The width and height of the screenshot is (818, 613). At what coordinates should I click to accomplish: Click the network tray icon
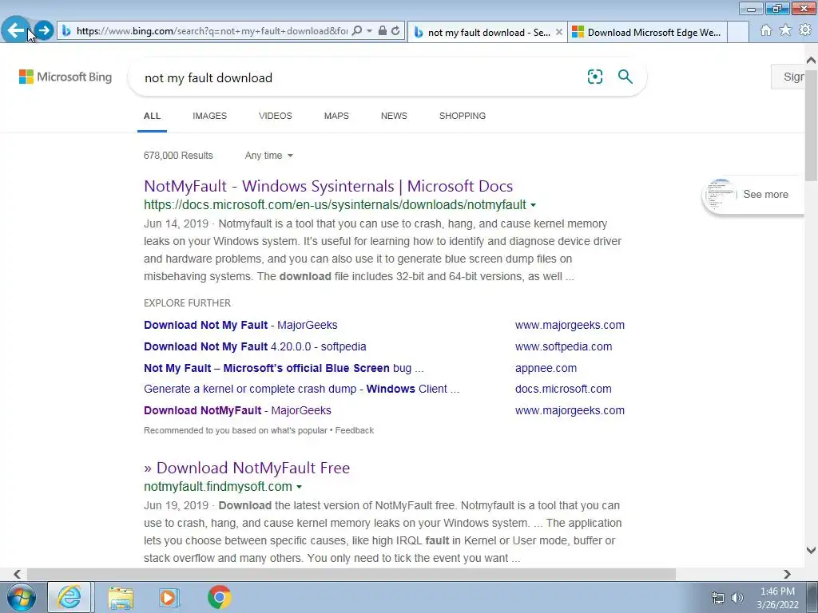718,599
